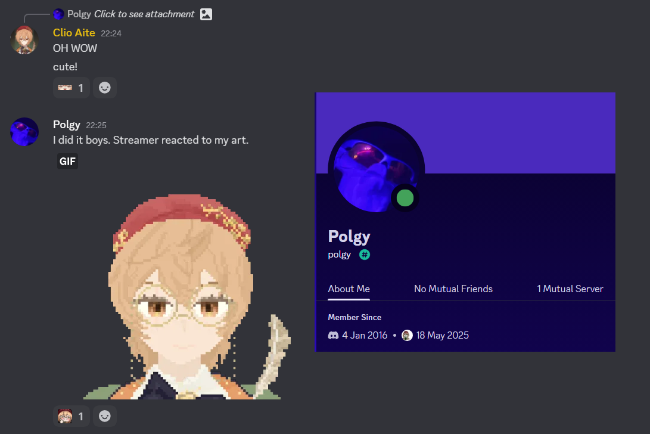Click the Polgy username in the message
Image resolution: width=650 pixels, height=434 pixels.
pyautogui.click(x=66, y=125)
